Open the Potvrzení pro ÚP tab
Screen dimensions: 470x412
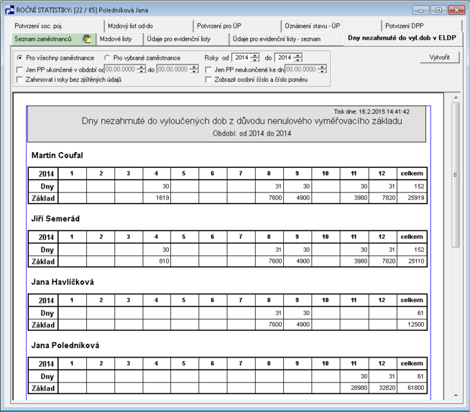click(x=237, y=26)
